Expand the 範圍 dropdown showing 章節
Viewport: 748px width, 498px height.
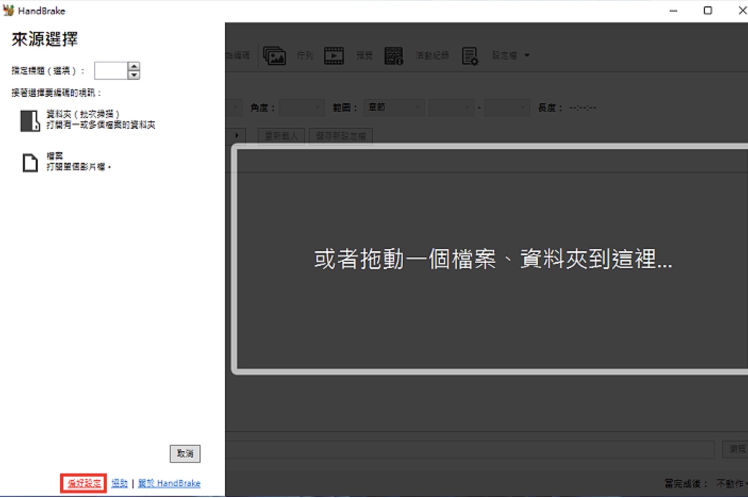click(394, 107)
